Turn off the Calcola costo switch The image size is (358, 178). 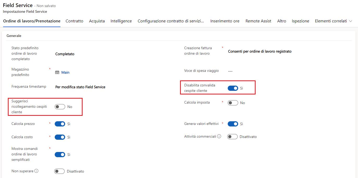coord(60,137)
